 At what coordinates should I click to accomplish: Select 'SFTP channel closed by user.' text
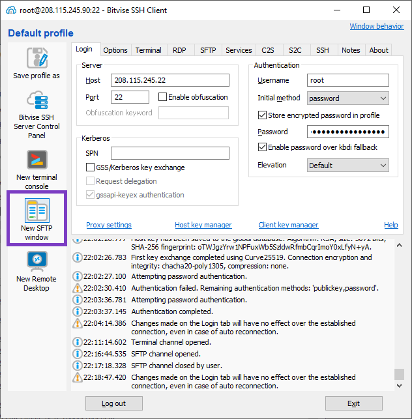(x=177, y=366)
